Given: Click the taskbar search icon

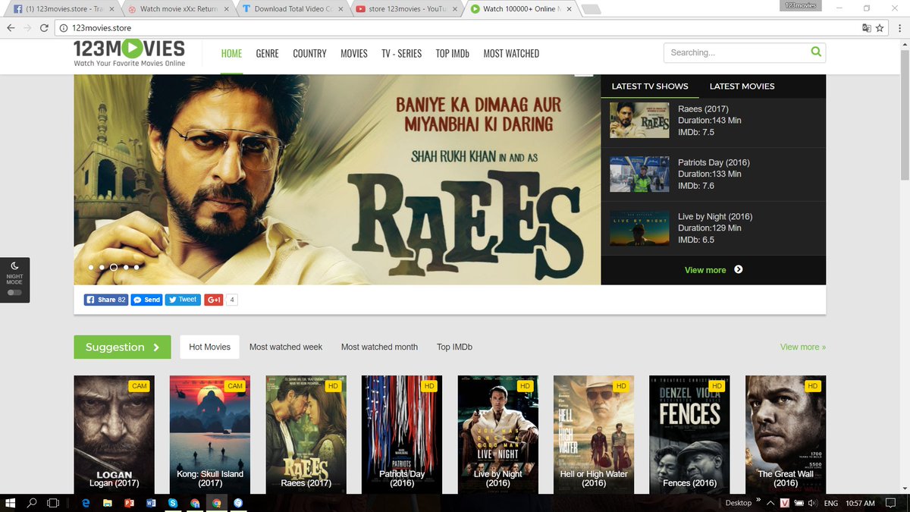Looking at the screenshot, I should (32, 503).
